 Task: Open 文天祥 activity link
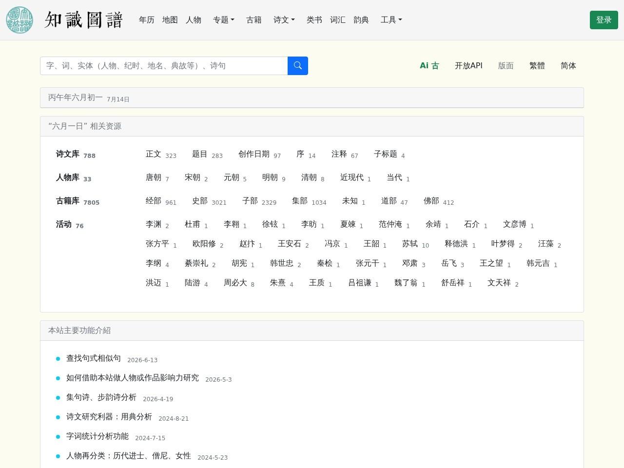click(x=503, y=283)
